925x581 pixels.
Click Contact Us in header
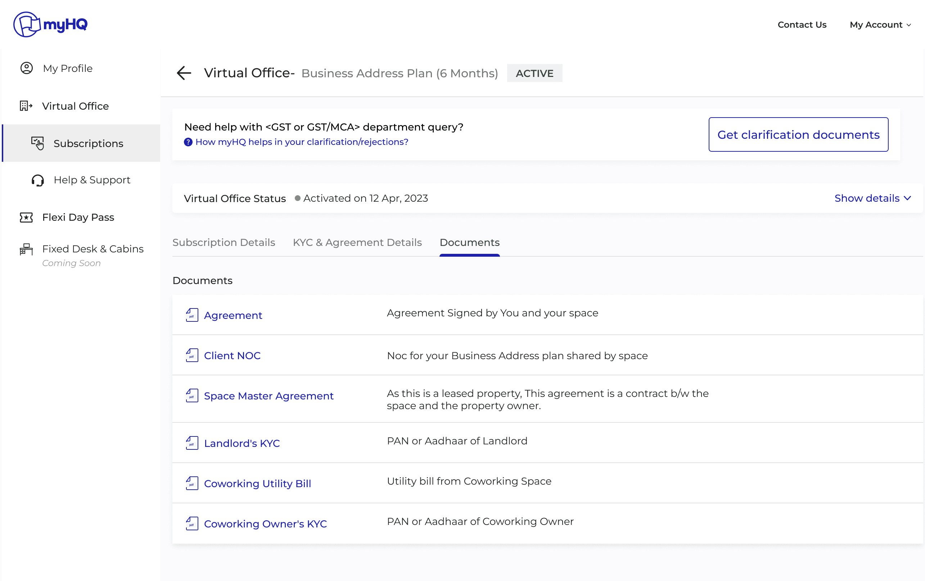(x=802, y=24)
